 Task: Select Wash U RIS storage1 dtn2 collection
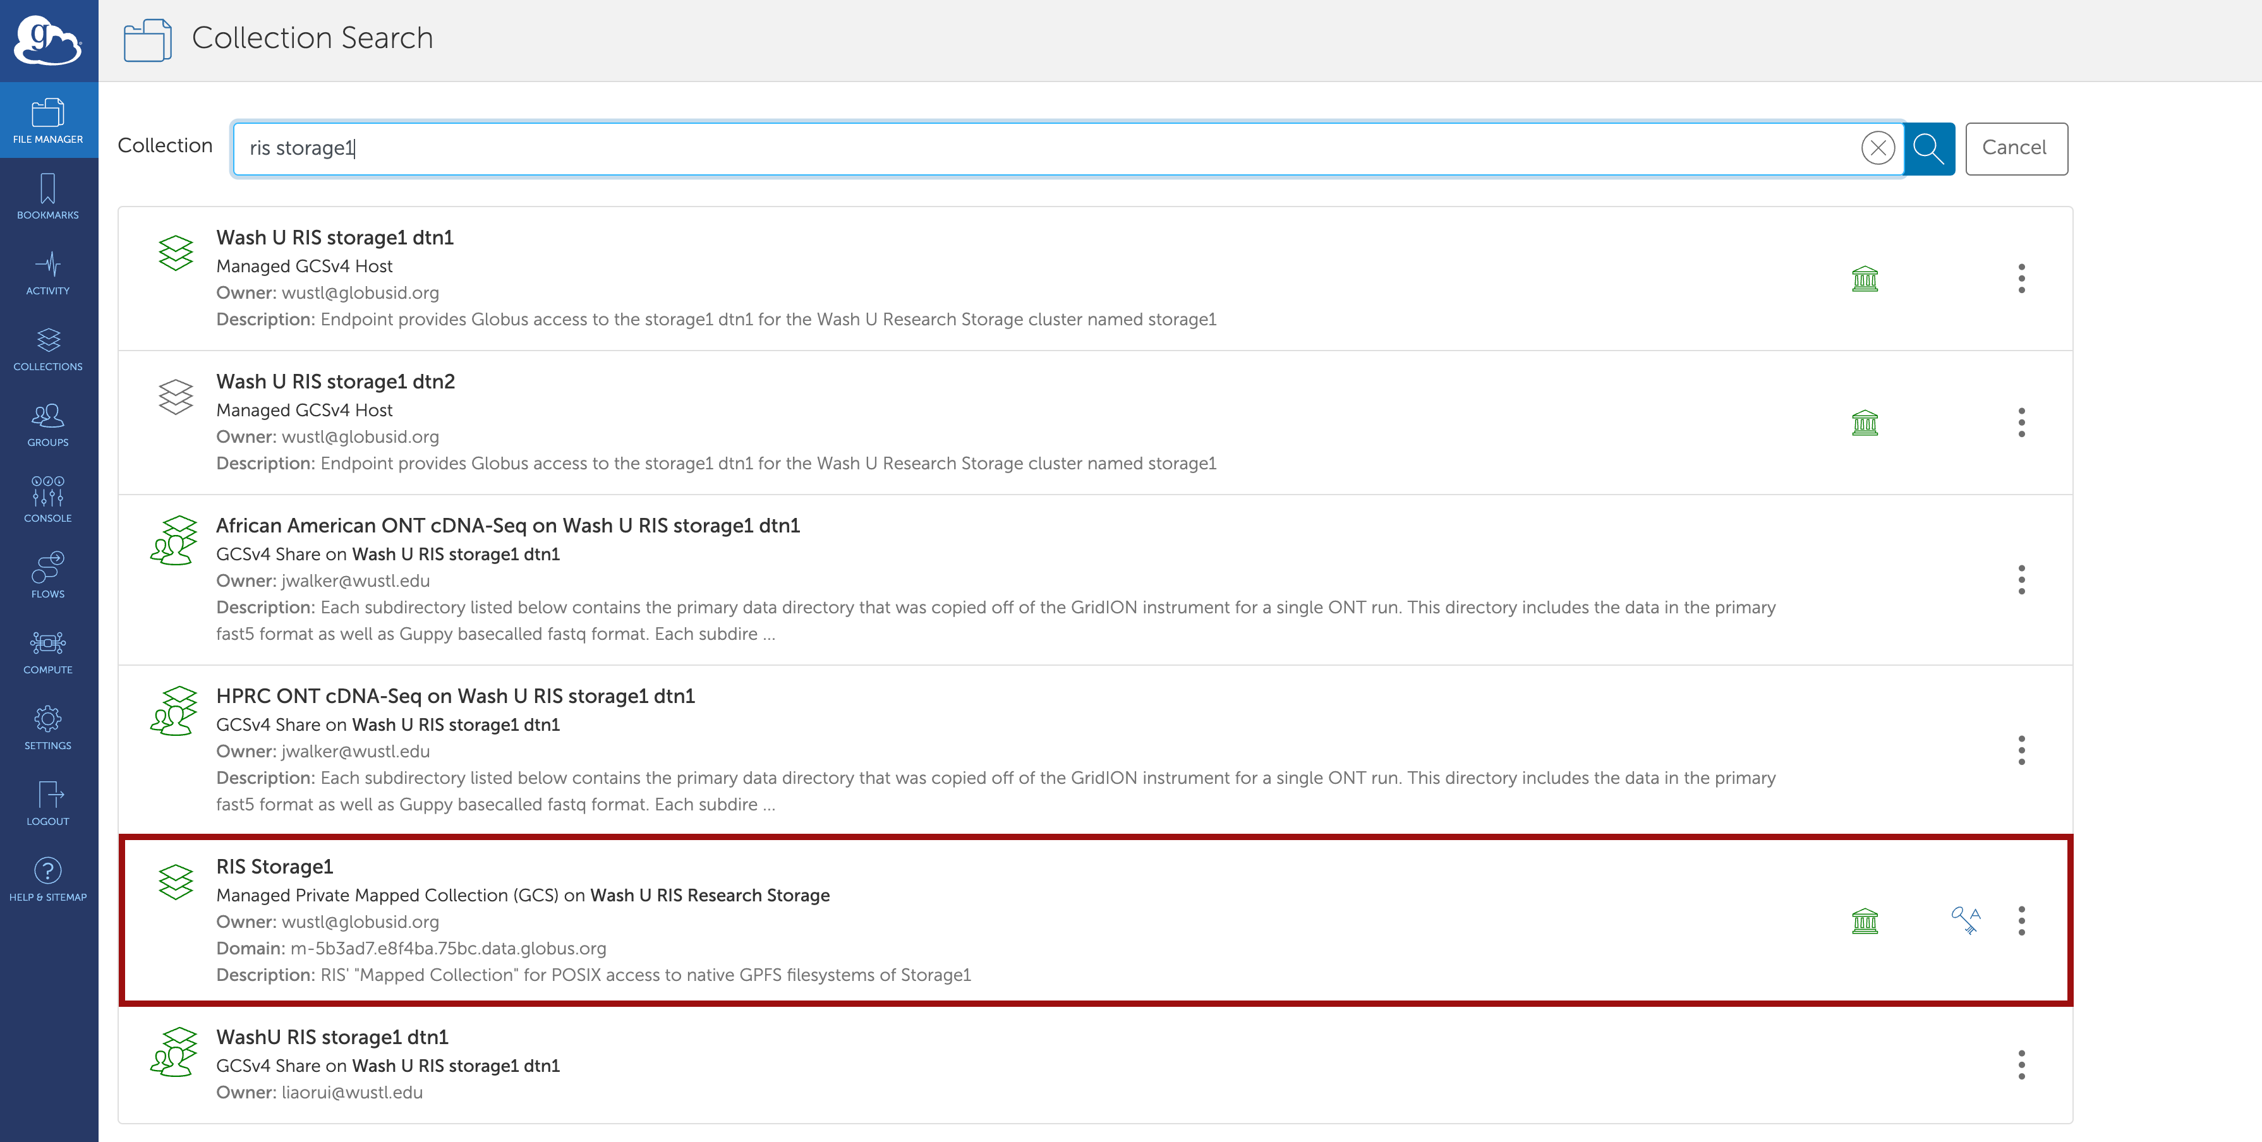pyautogui.click(x=336, y=381)
